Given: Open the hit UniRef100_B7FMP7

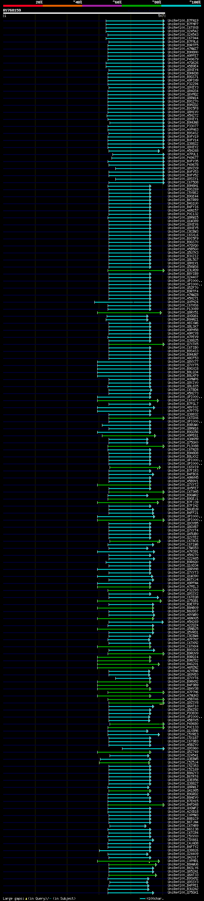Looking at the screenshot, I should (x=183, y=24).
